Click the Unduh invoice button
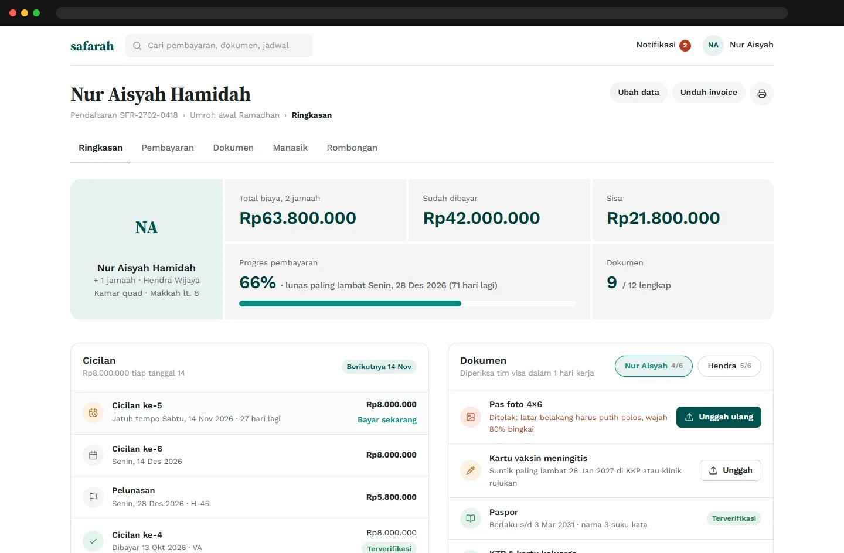 click(709, 93)
